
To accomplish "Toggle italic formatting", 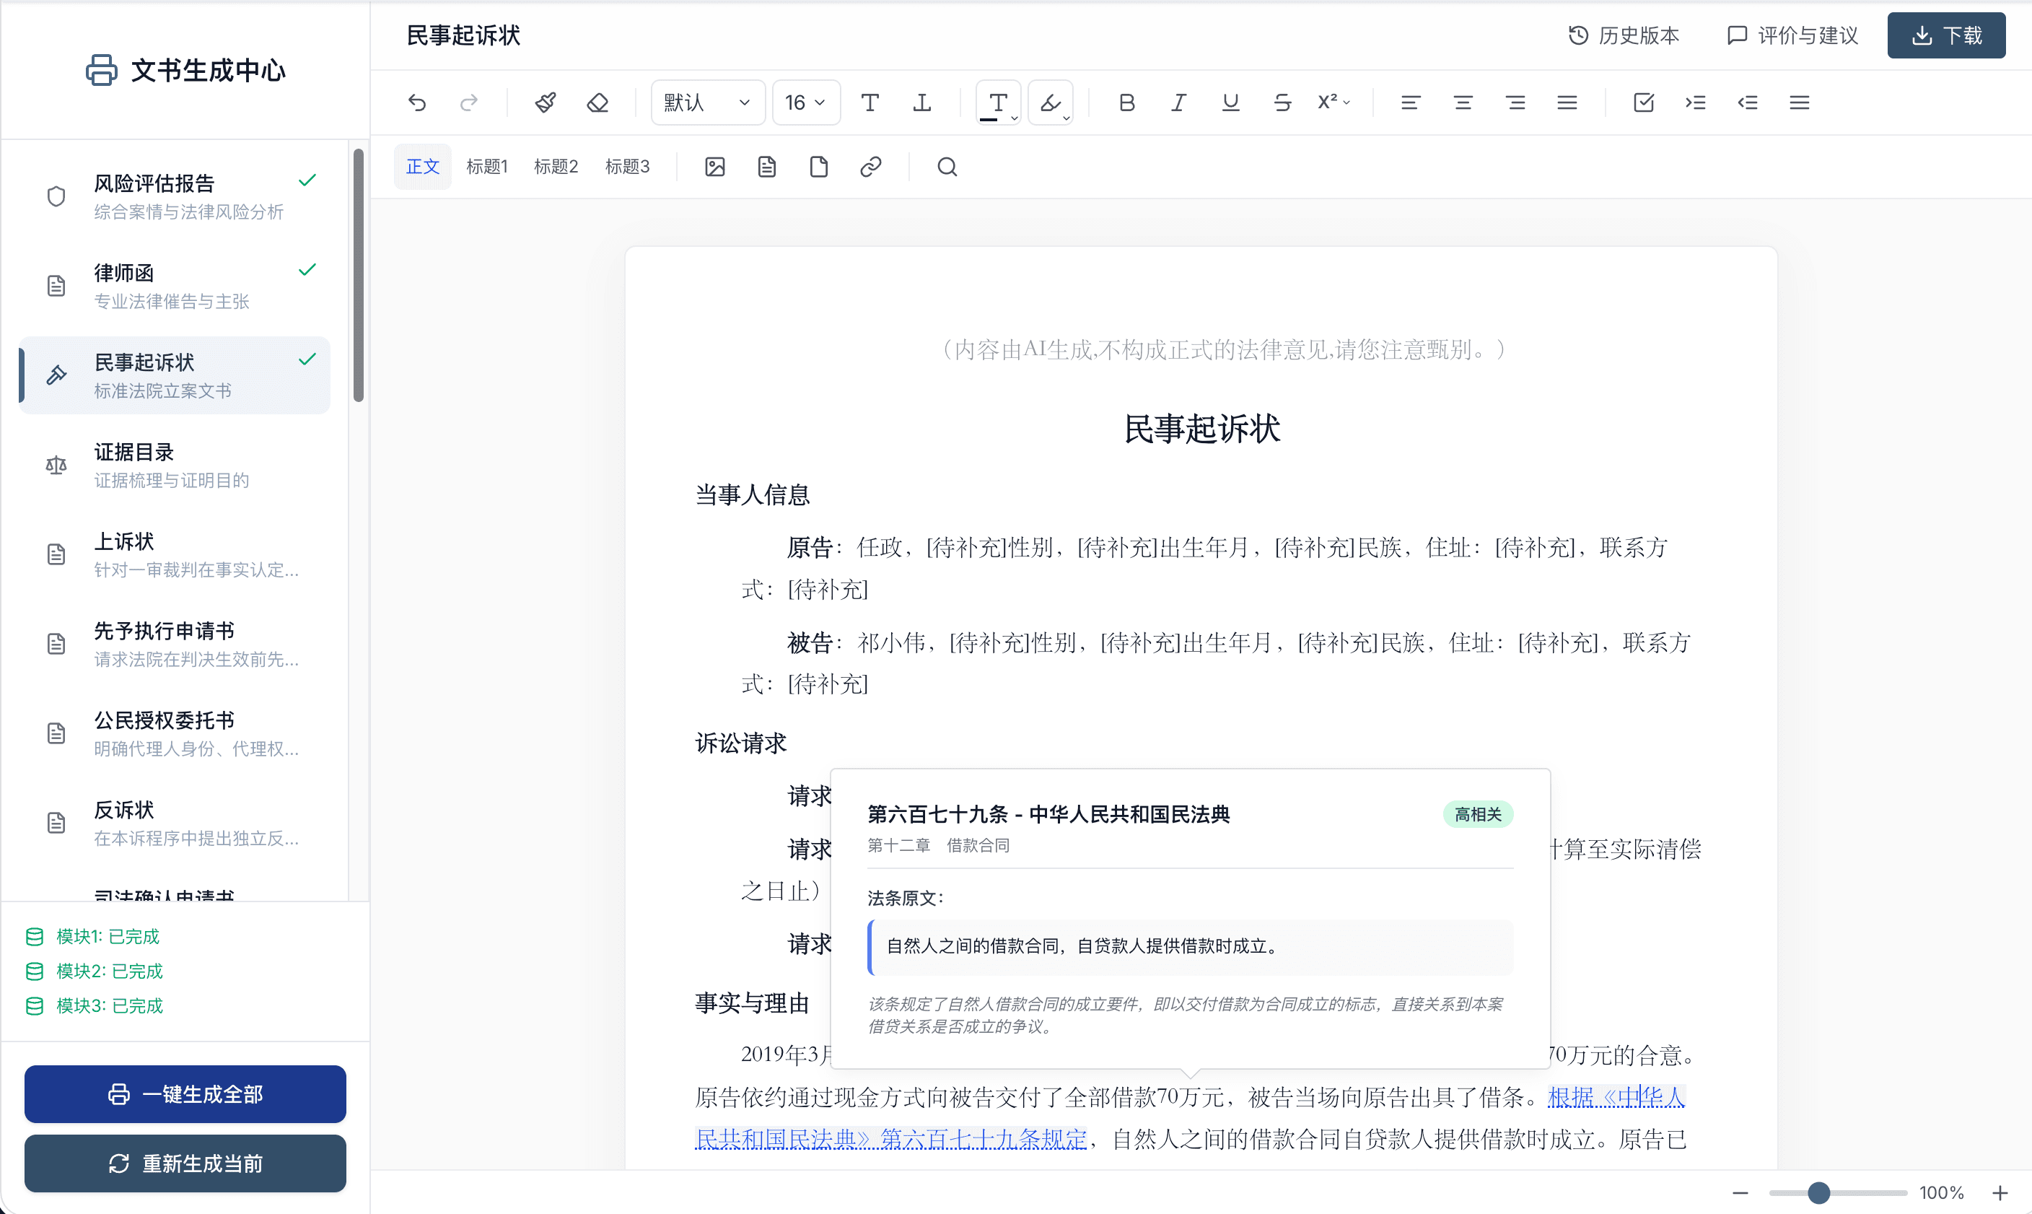I will coord(1178,102).
